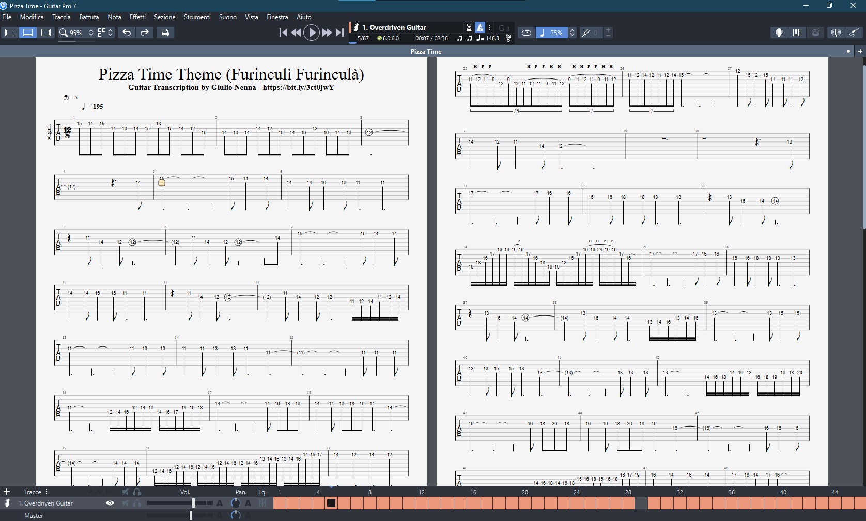
Task: Undo the last action
Action: tap(127, 33)
